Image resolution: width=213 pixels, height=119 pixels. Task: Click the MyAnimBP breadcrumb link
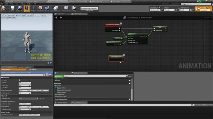[133, 18]
